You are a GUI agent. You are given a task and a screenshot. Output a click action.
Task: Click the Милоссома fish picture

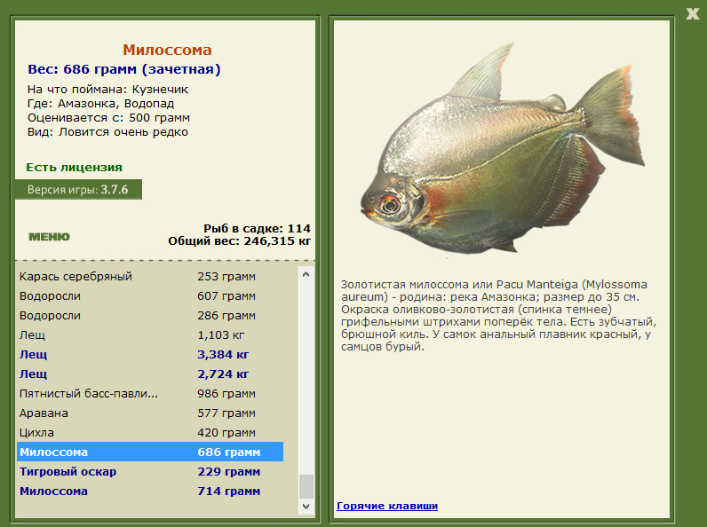point(503,149)
